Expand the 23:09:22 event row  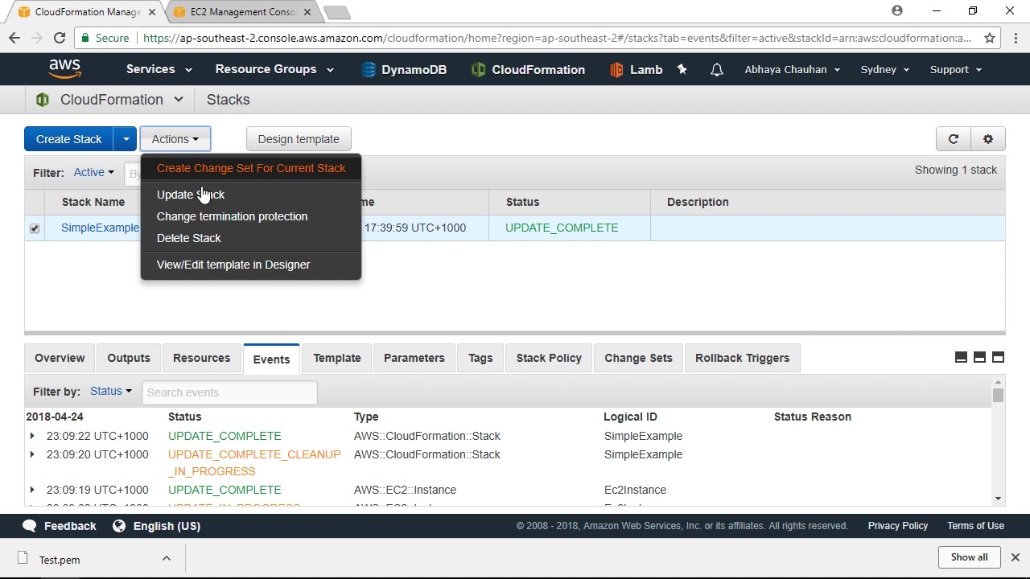(32, 436)
